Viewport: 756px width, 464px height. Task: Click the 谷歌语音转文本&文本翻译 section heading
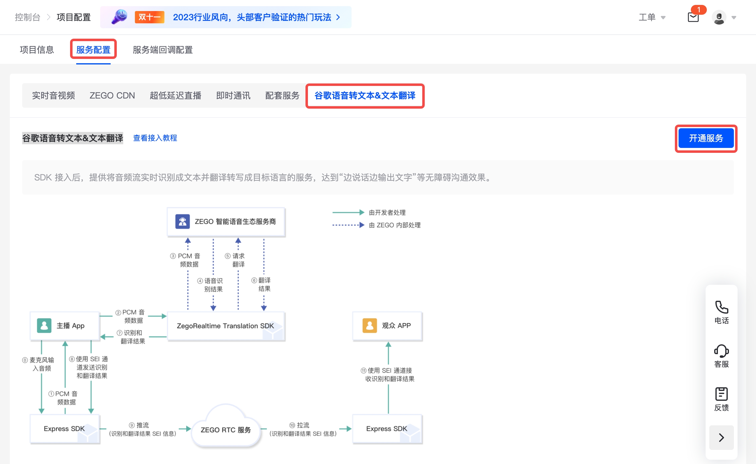[73, 138]
